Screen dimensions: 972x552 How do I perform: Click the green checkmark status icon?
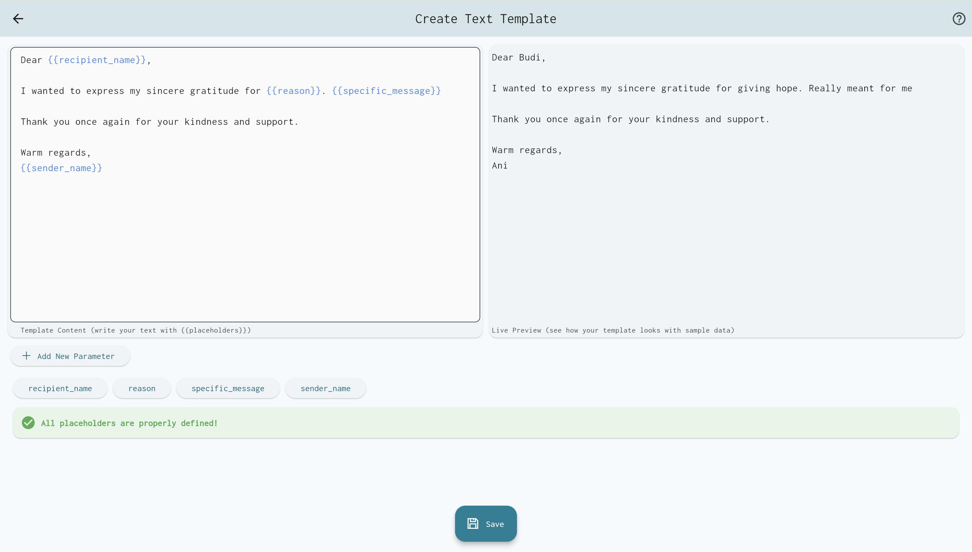click(28, 423)
